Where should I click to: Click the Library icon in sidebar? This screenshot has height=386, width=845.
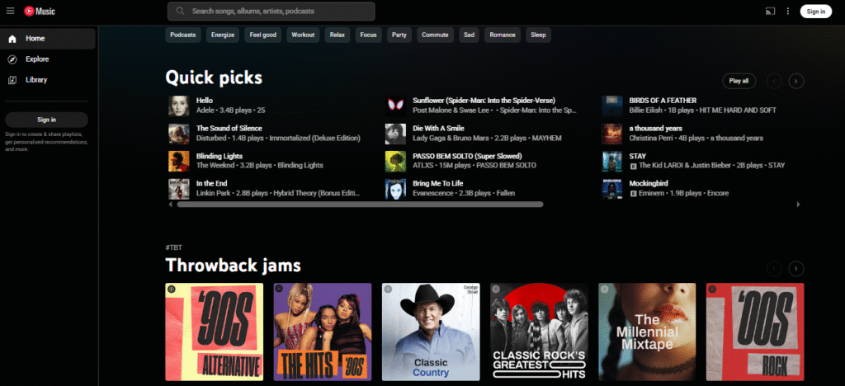[x=12, y=80]
